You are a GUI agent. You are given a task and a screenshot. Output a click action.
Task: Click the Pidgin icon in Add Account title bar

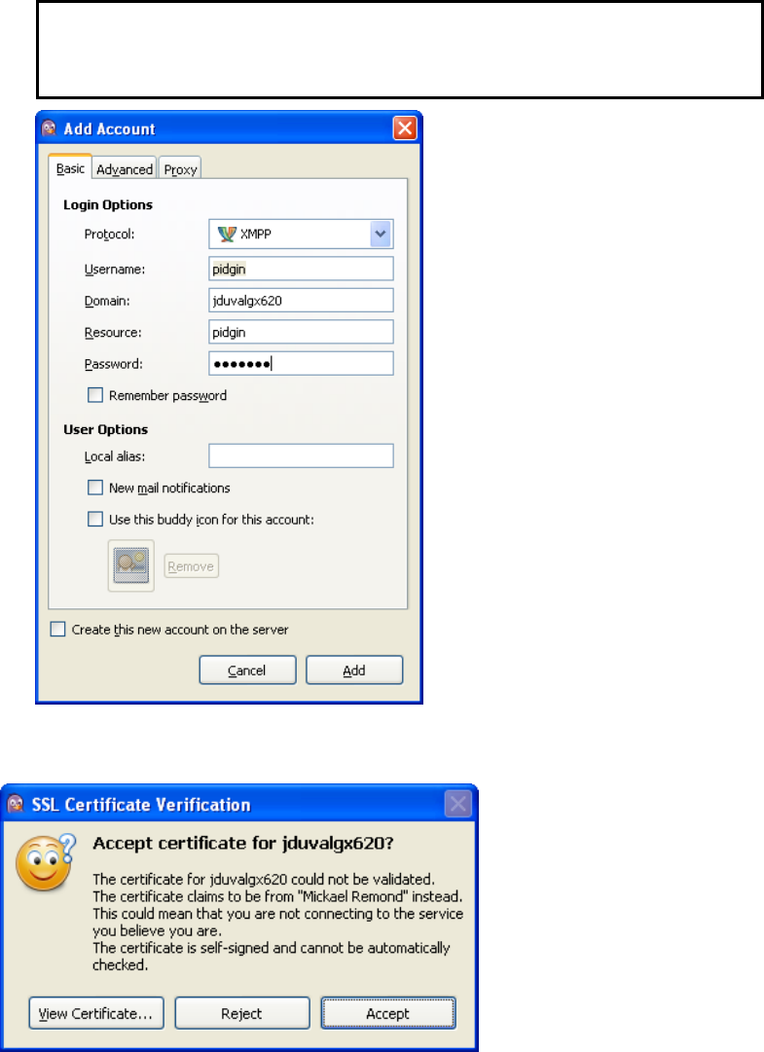(49, 128)
